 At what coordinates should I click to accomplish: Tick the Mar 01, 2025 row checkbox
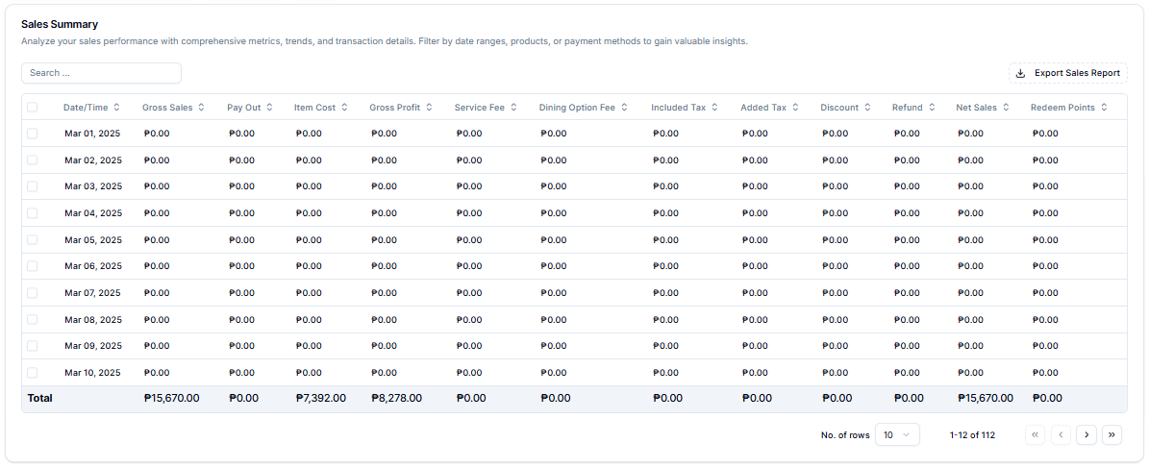[33, 134]
